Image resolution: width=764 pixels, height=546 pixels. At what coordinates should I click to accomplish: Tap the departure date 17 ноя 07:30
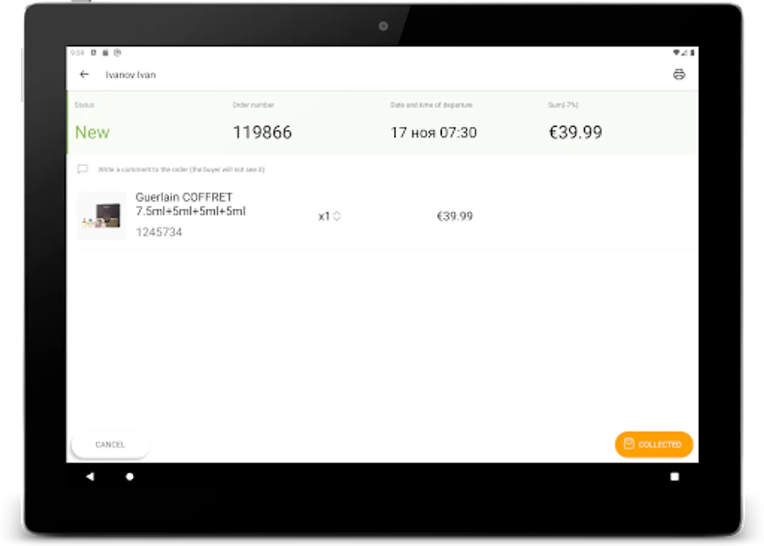433,132
